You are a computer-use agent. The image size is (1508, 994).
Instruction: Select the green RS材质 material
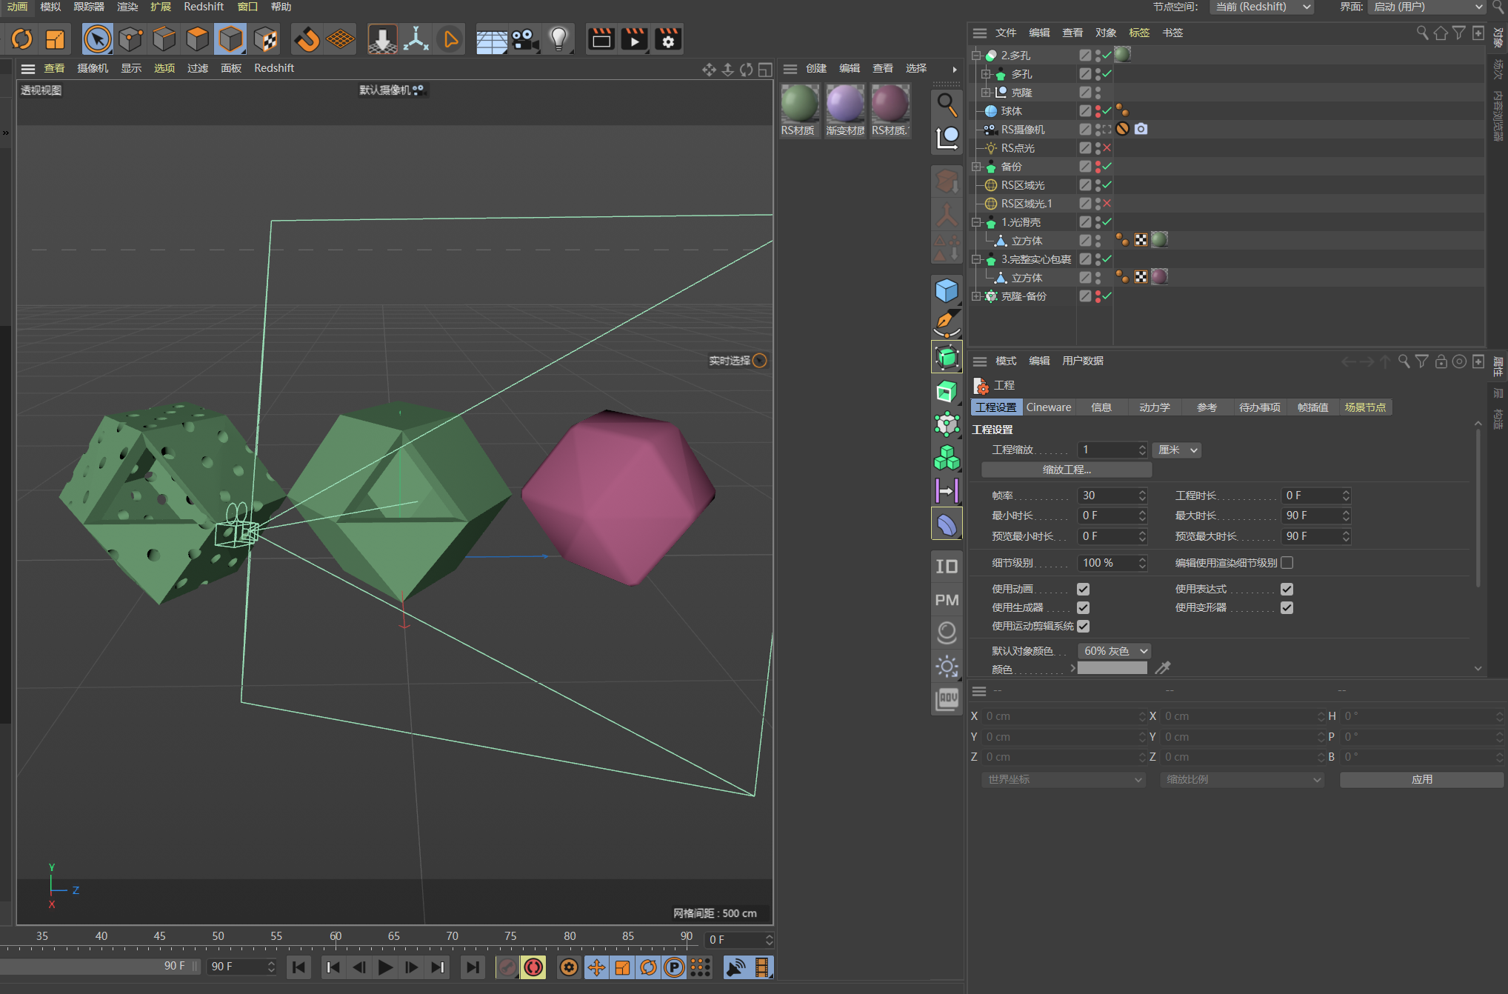(x=800, y=110)
